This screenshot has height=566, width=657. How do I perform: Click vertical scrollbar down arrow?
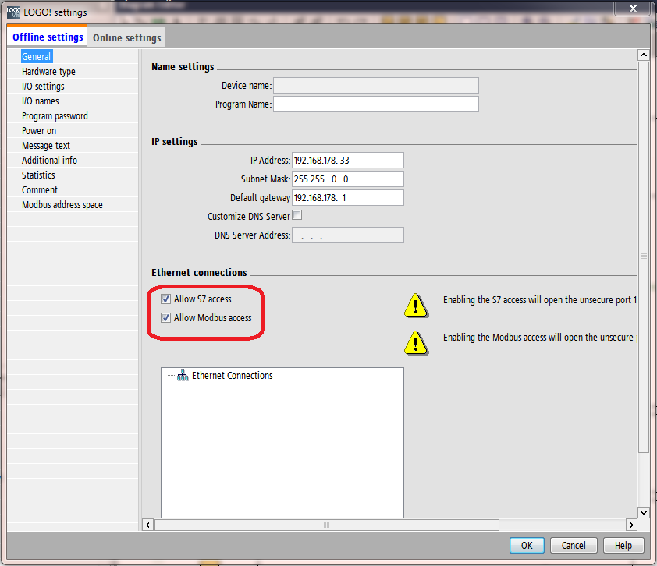[x=644, y=512]
